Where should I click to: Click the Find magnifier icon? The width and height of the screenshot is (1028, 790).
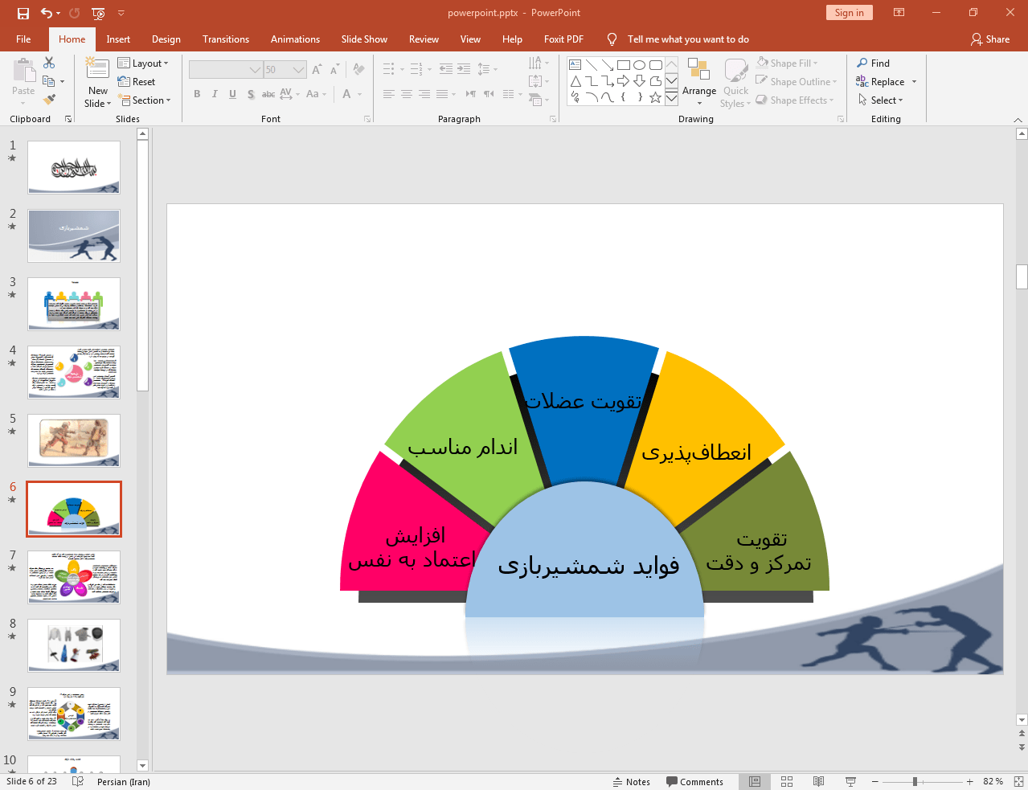862,63
